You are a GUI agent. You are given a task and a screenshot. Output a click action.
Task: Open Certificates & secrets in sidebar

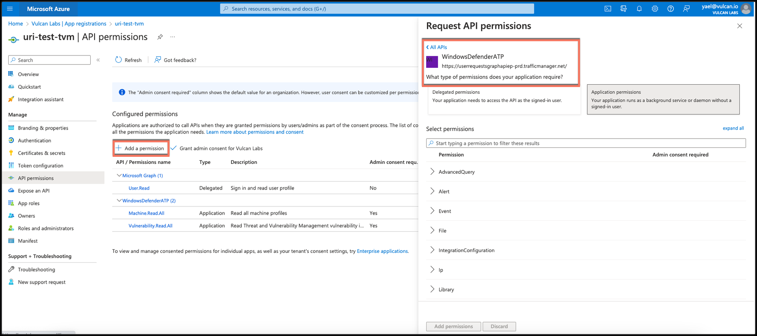(x=41, y=153)
